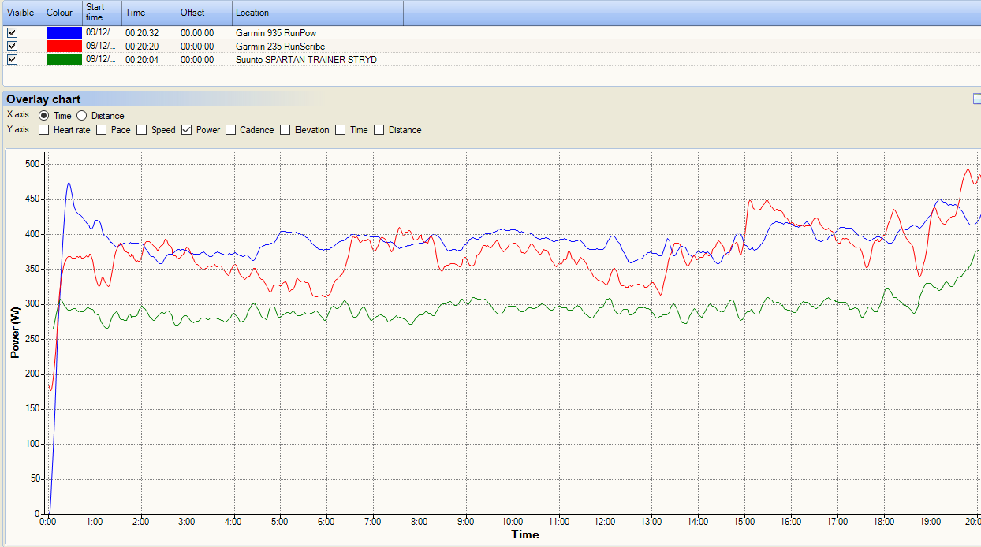This screenshot has height=547, width=981.
Task: Open red colour swatch for Garmin 235
Action: click(x=64, y=47)
